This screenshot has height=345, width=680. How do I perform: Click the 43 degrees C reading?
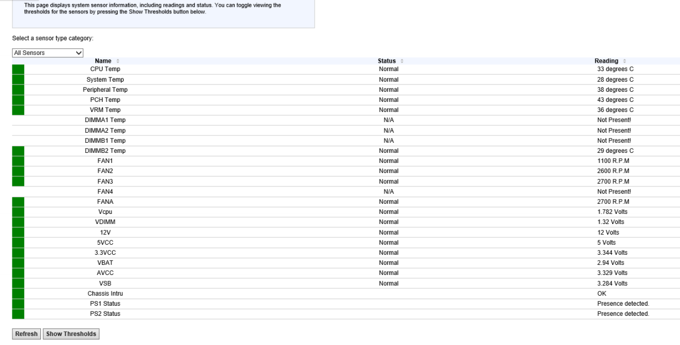pyautogui.click(x=616, y=100)
